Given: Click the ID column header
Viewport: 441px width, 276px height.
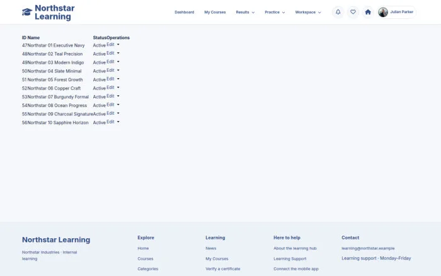Looking at the screenshot, I should [x=24, y=38].
